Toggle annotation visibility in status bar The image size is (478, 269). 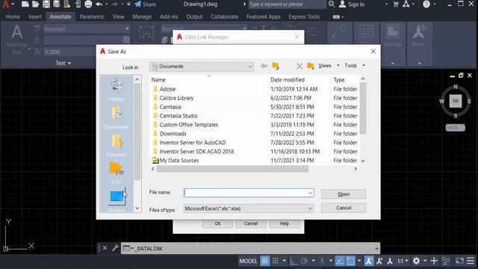368,261
